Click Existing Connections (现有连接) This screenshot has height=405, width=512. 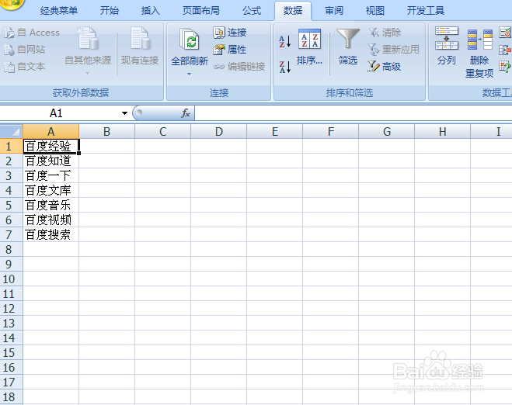coord(140,47)
